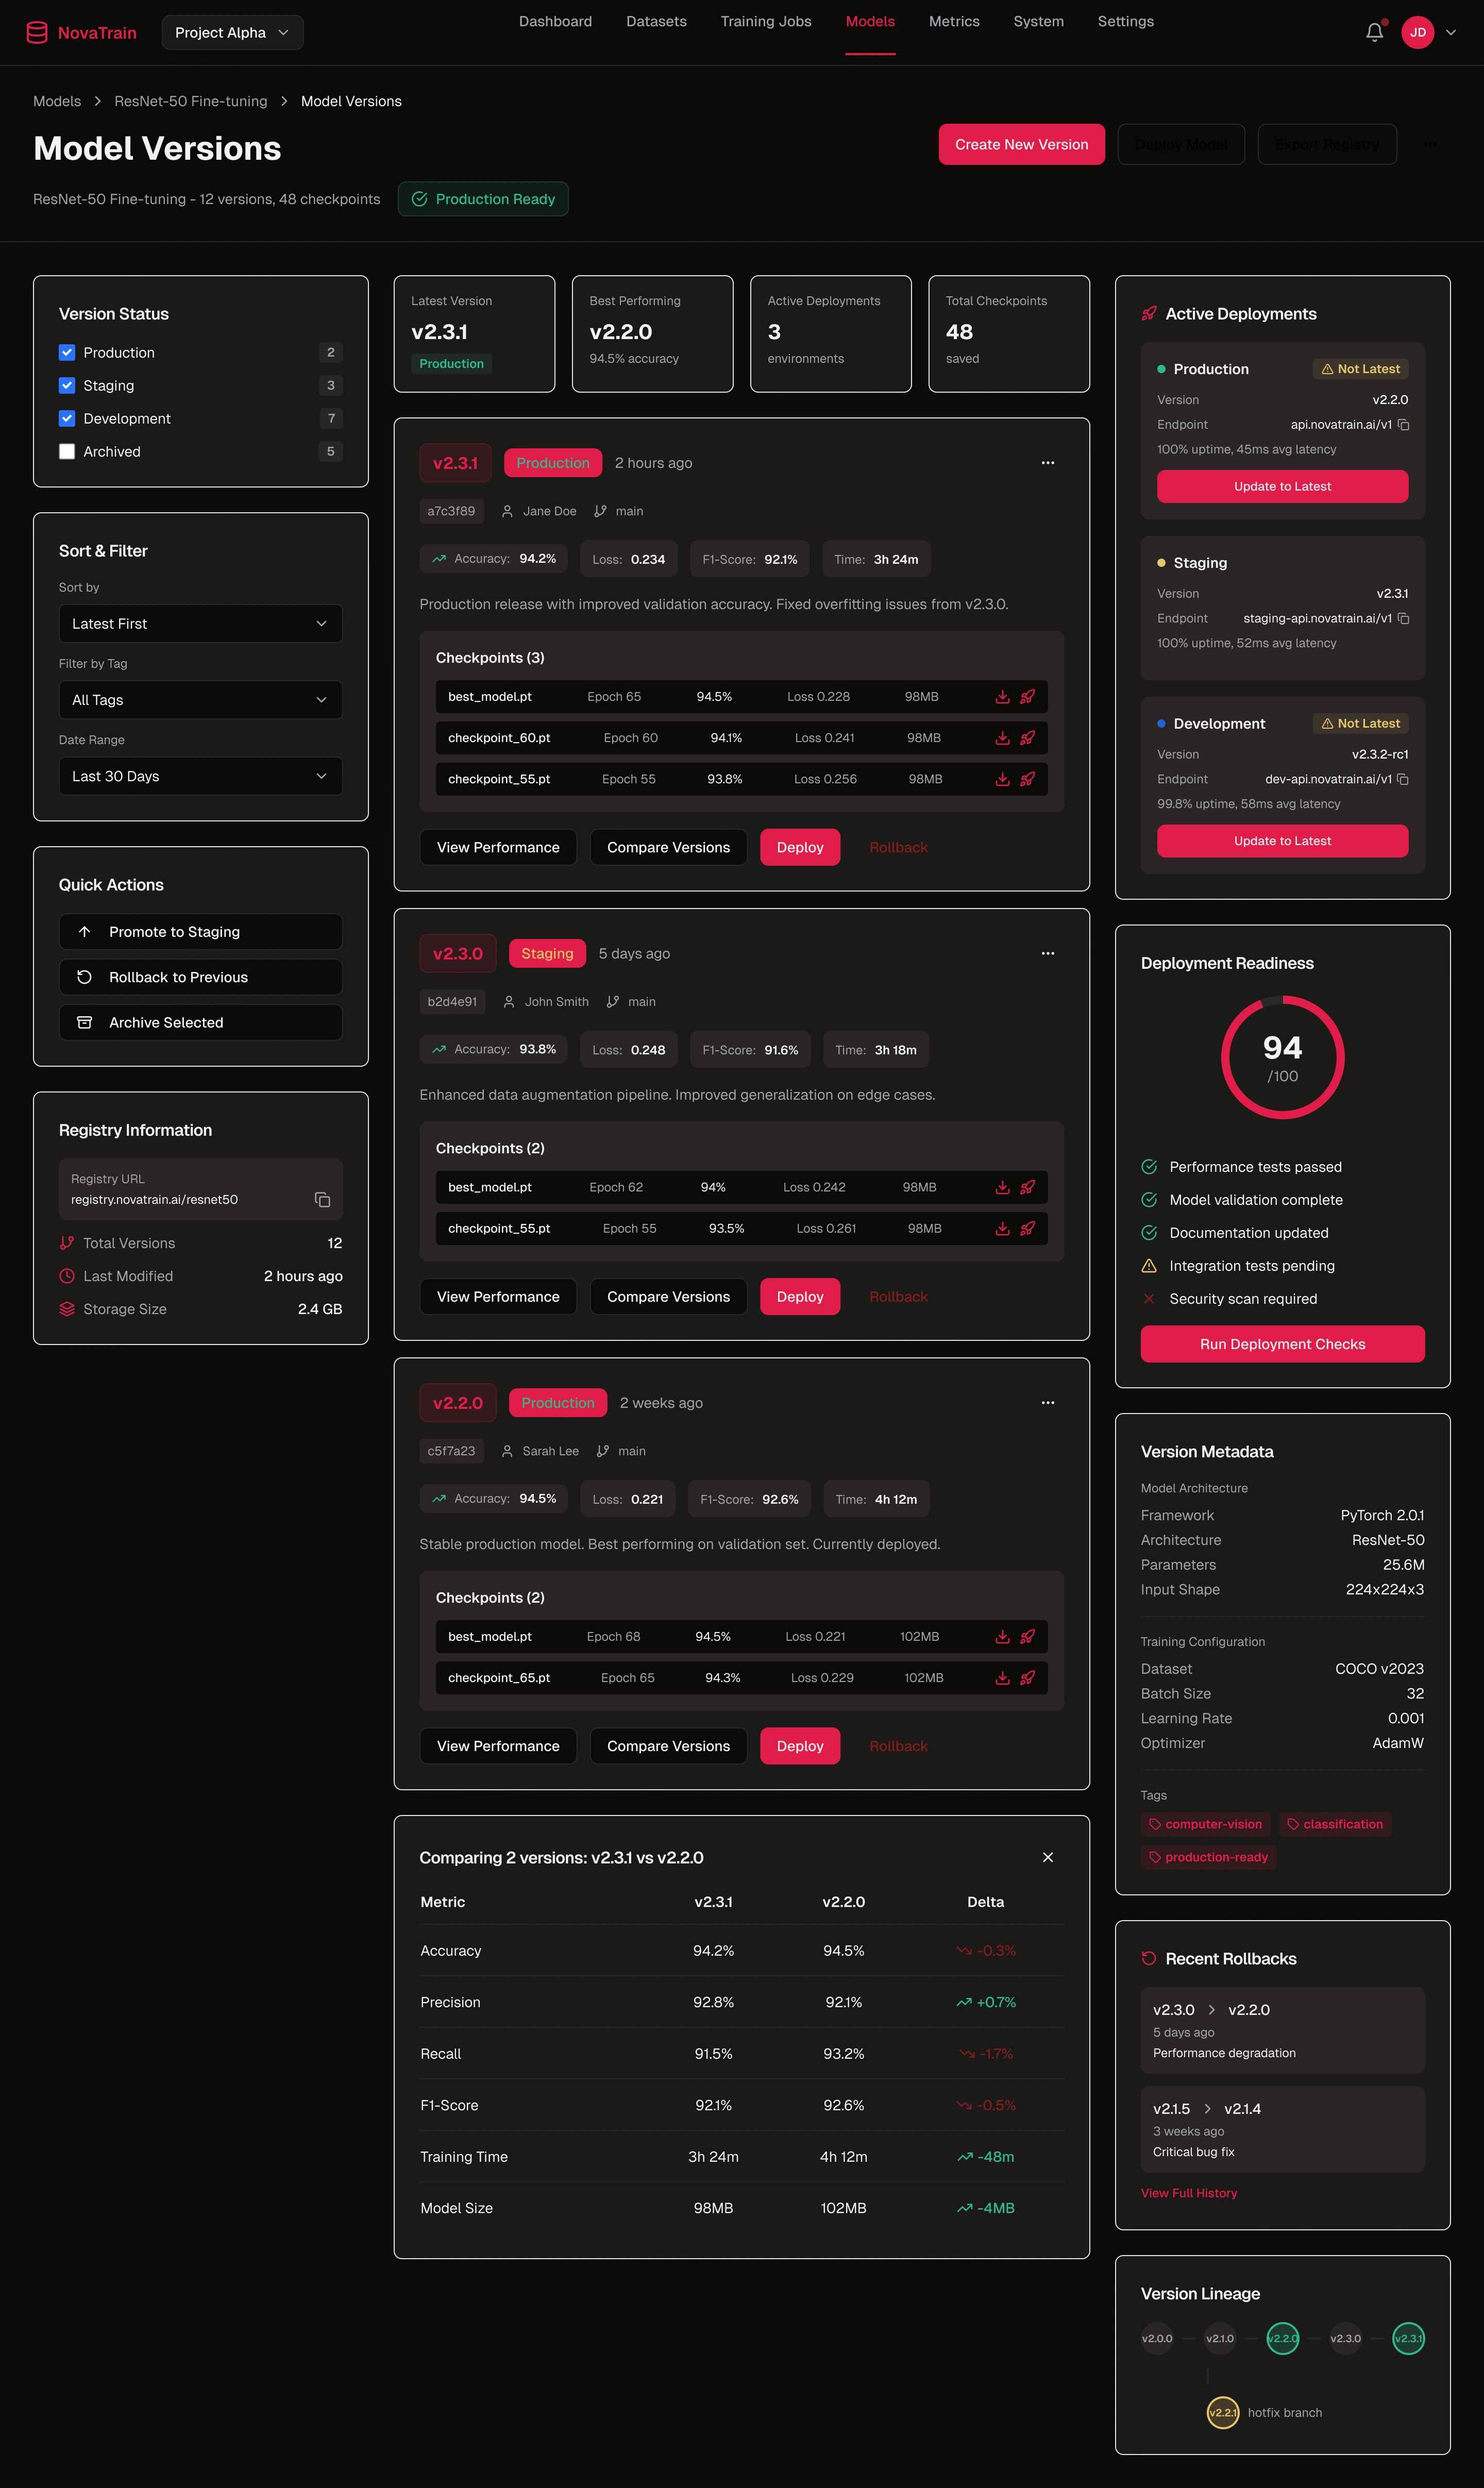
Task: Click the notification bell icon
Action: (x=1374, y=32)
